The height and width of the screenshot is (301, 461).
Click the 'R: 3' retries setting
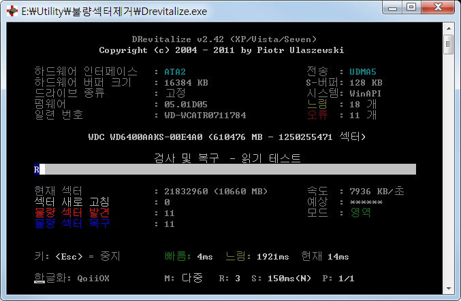click(229, 278)
